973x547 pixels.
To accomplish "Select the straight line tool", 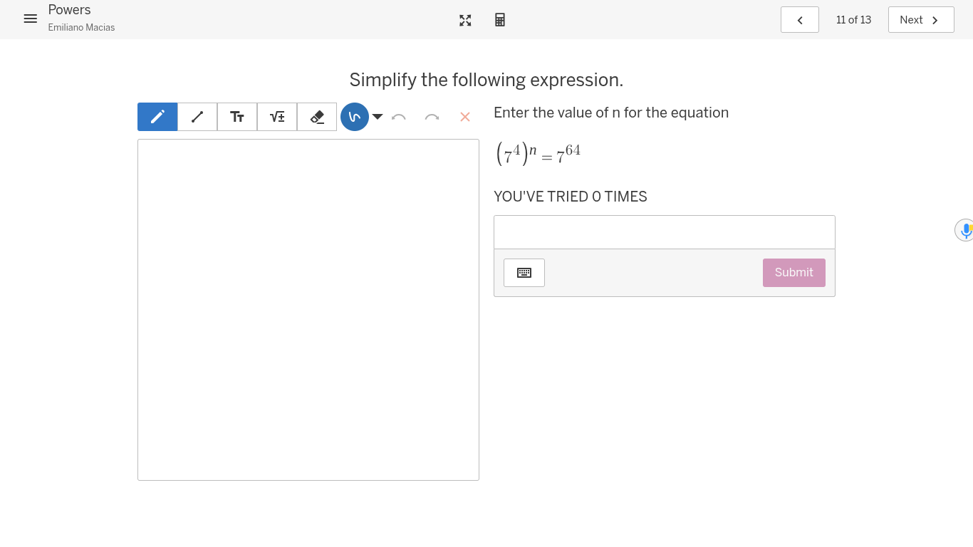I will [197, 117].
